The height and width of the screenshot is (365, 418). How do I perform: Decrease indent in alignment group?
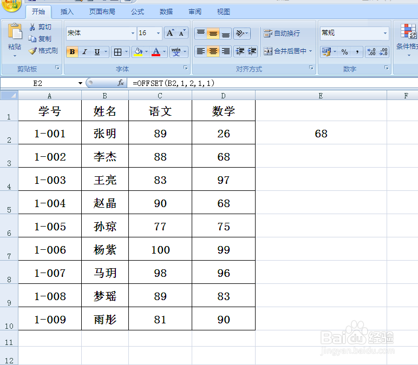coord(240,51)
